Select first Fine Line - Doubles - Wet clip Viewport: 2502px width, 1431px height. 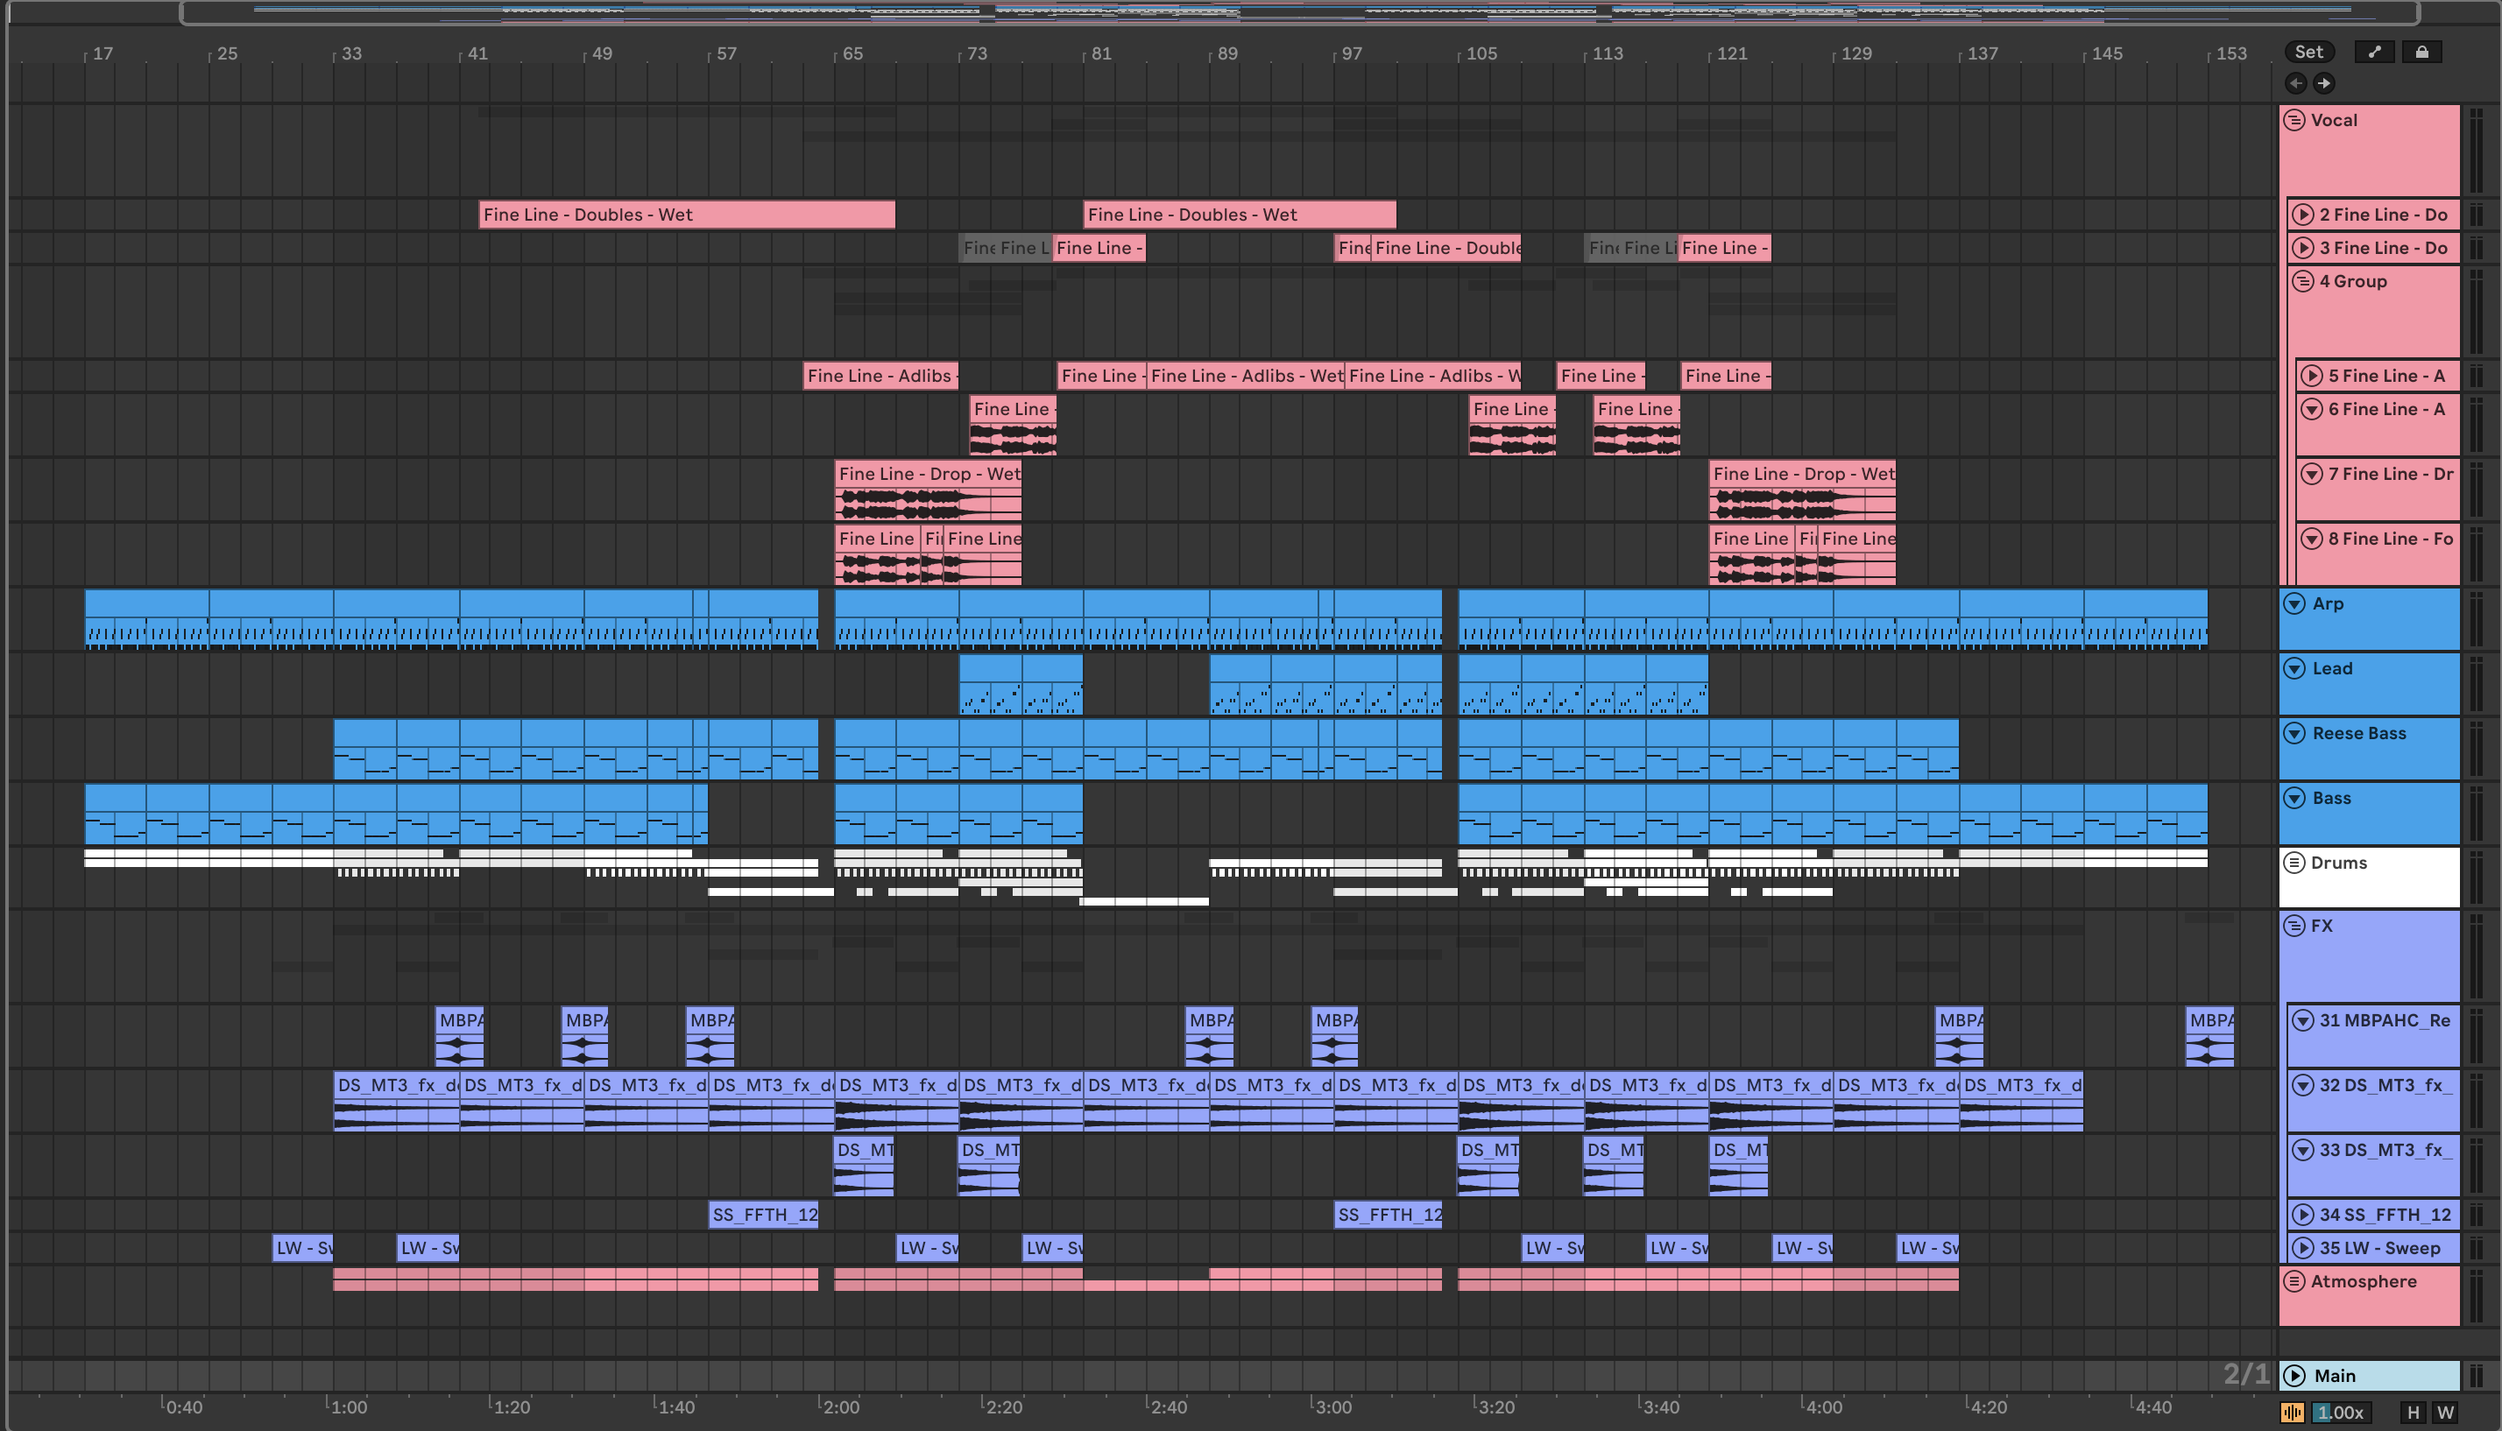(686, 215)
